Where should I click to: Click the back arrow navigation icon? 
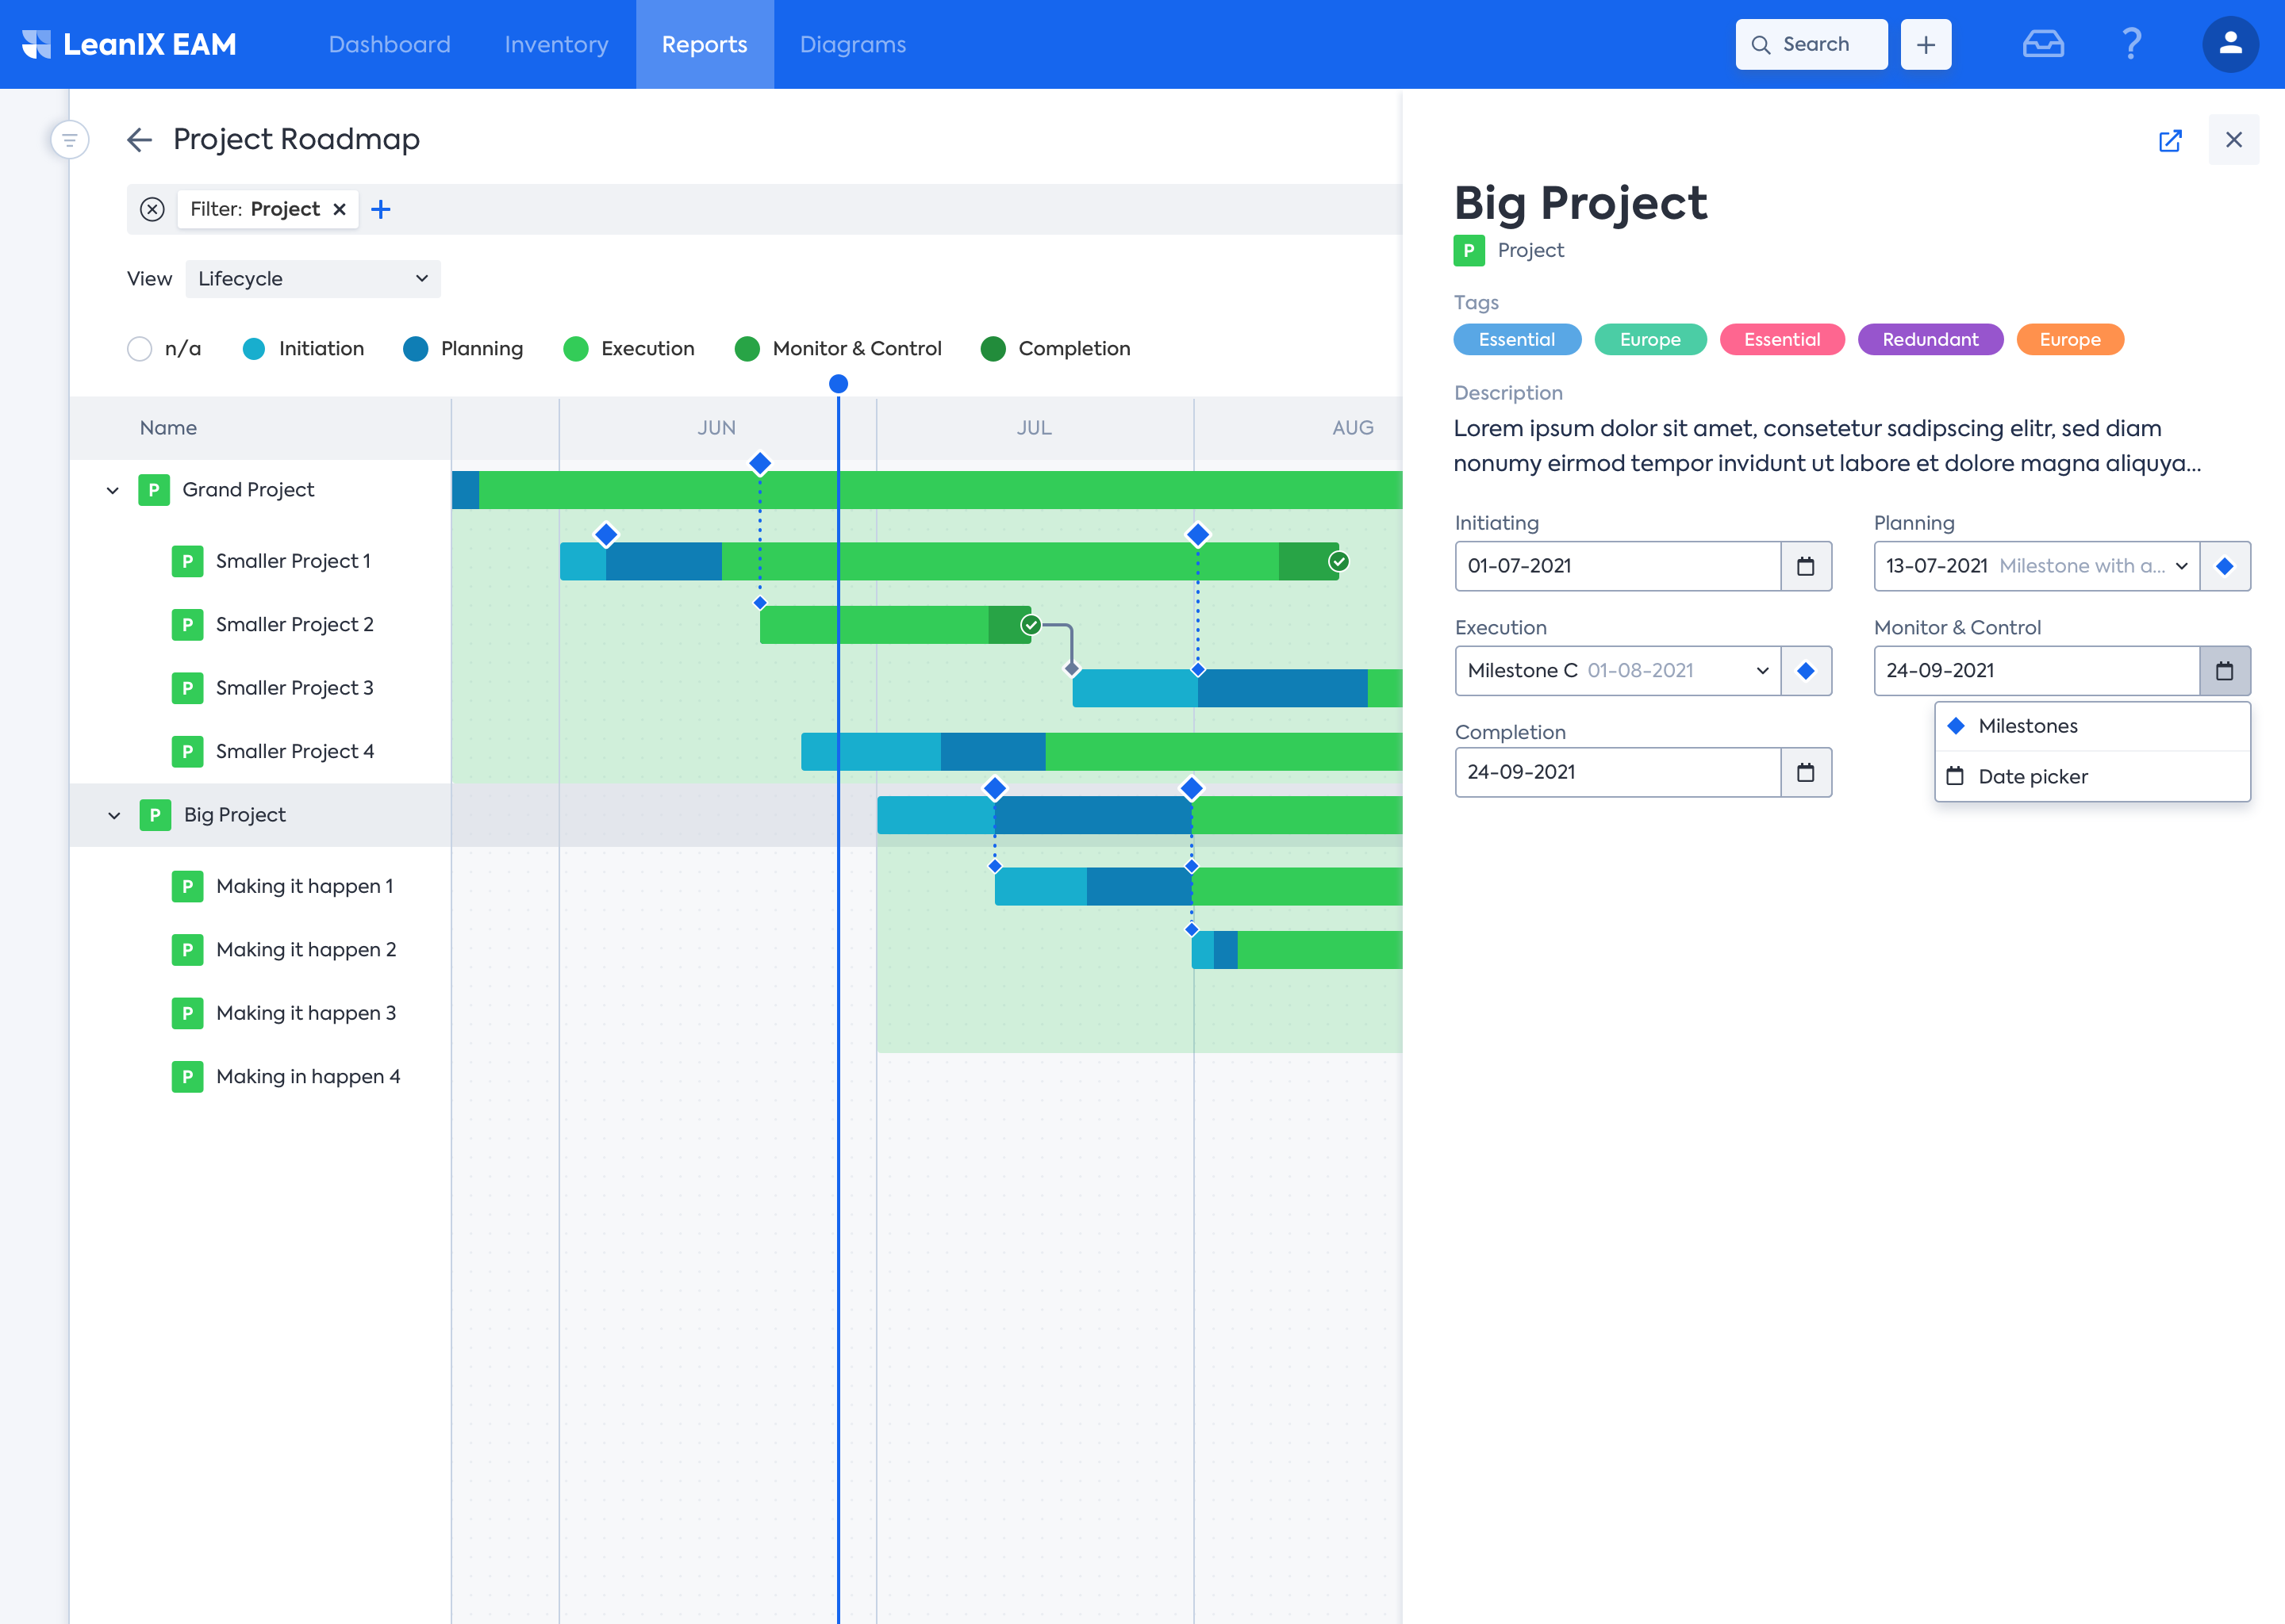click(x=140, y=137)
